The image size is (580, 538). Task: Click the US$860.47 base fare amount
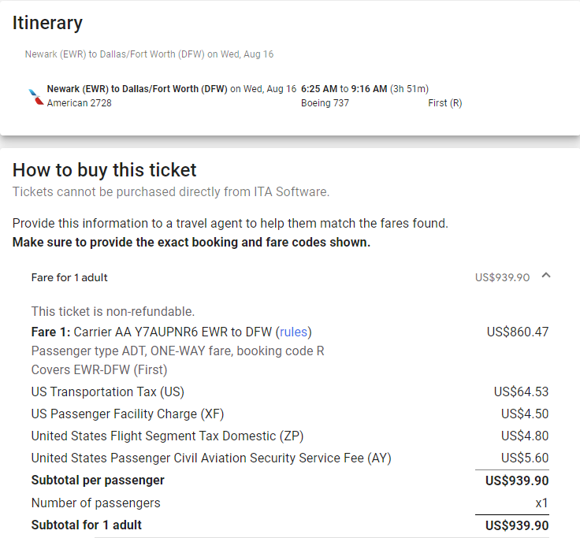517,332
